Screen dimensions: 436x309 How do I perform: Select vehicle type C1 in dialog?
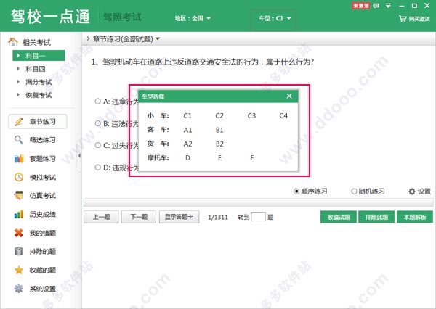187,115
